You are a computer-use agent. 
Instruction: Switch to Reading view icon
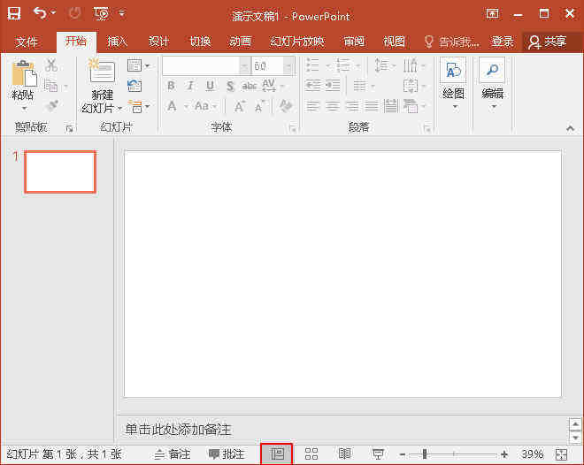pos(345,454)
